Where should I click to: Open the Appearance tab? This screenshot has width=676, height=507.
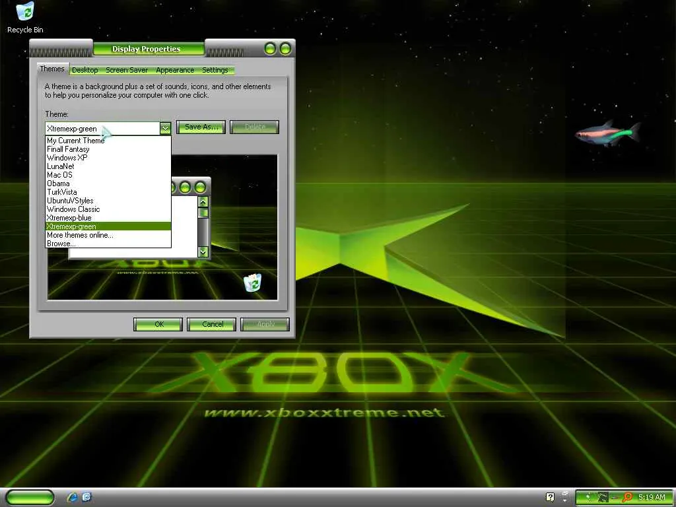tap(175, 70)
